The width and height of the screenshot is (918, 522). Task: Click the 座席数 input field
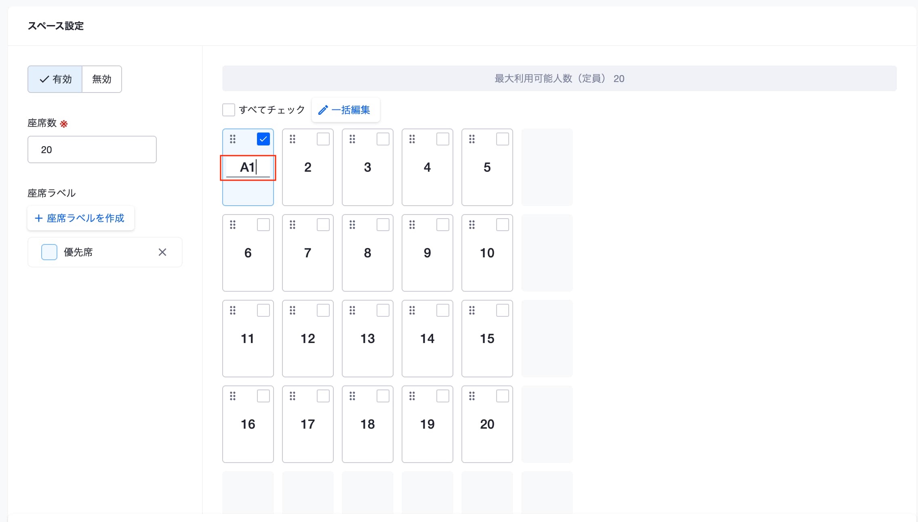pos(92,149)
